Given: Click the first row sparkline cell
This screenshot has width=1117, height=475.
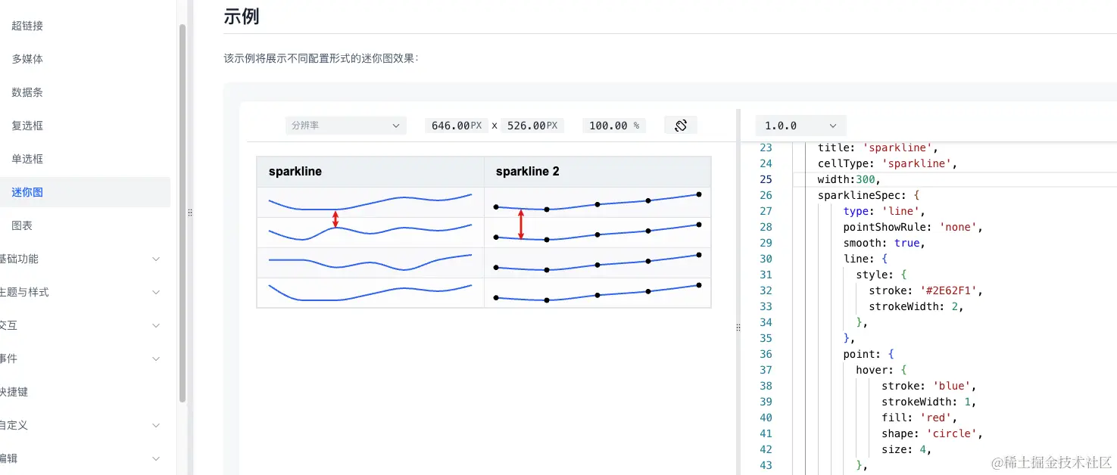Looking at the screenshot, I should pos(370,203).
